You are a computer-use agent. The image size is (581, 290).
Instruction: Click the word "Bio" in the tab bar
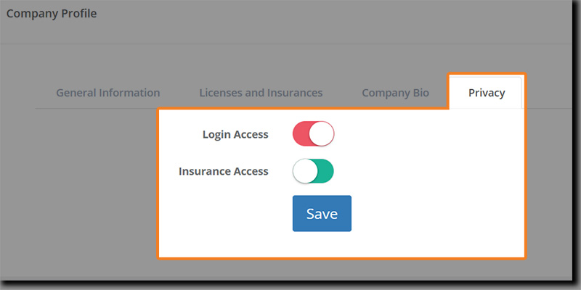pos(420,93)
